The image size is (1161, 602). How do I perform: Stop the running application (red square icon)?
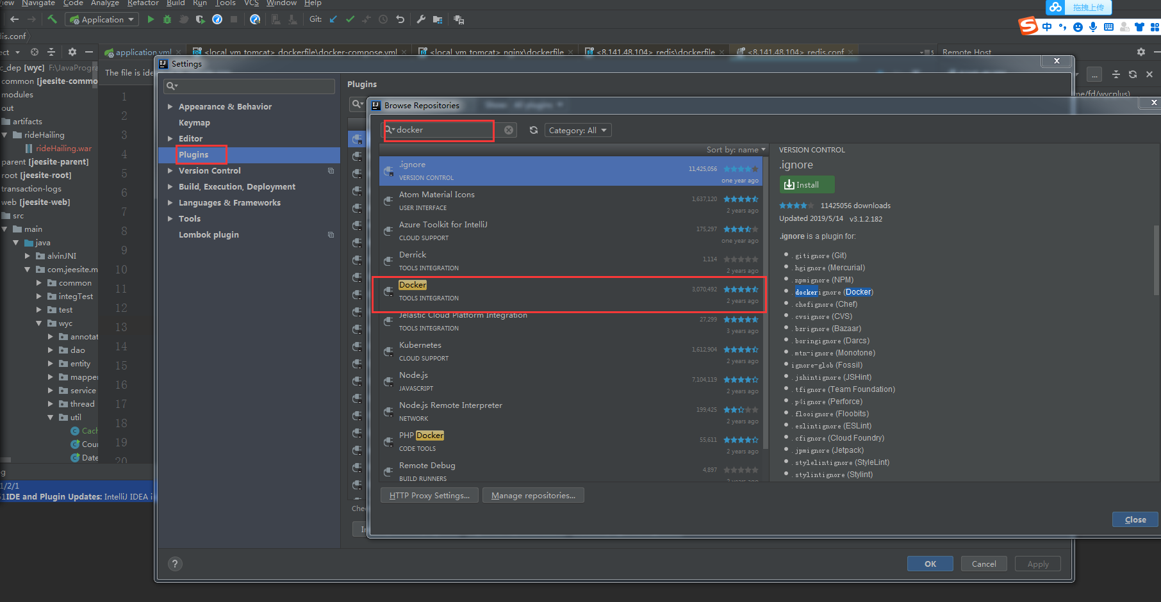pyautogui.click(x=234, y=19)
